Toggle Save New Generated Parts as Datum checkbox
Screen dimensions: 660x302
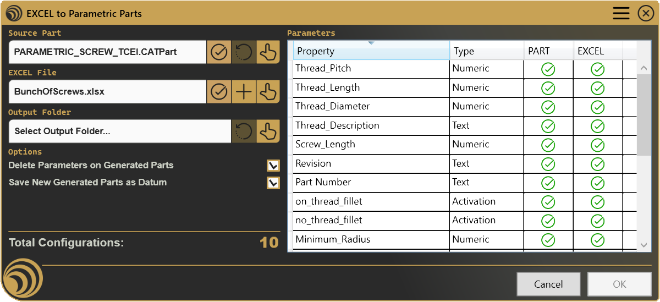(273, 183)
